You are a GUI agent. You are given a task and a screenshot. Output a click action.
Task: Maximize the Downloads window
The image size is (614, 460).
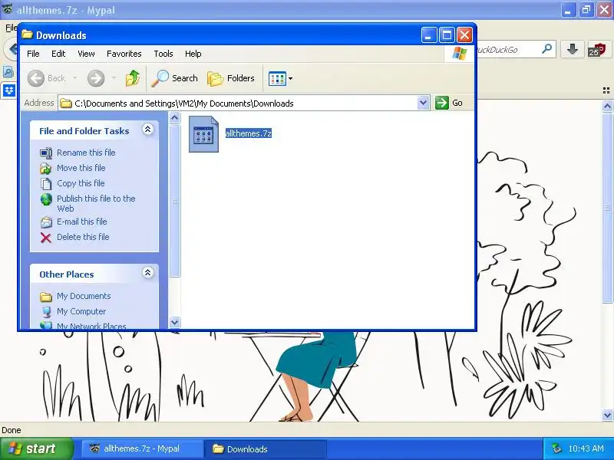pyautogui.click(x=447, y=35)
